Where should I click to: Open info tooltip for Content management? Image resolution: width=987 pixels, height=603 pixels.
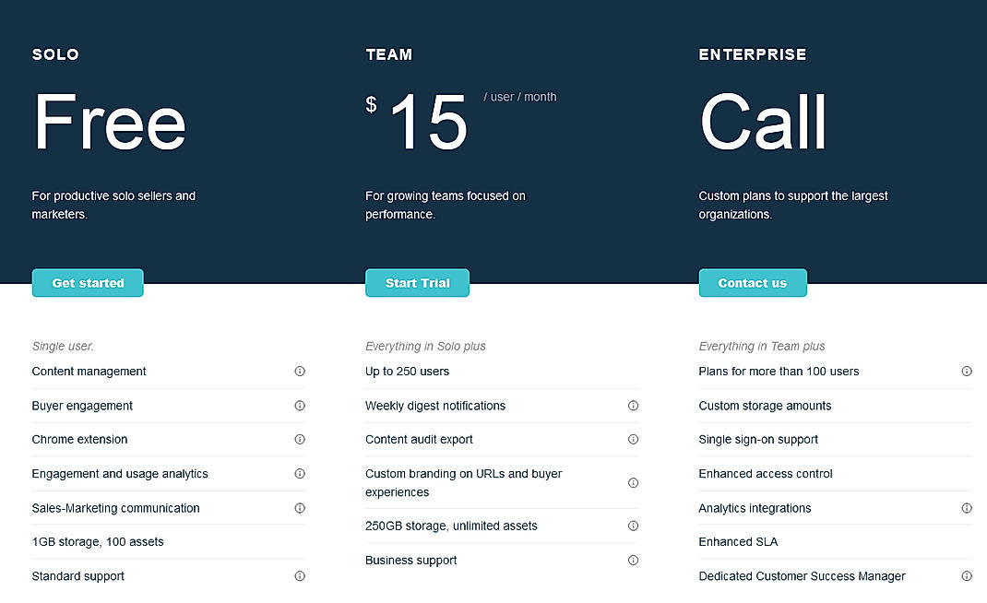[300, 371]
